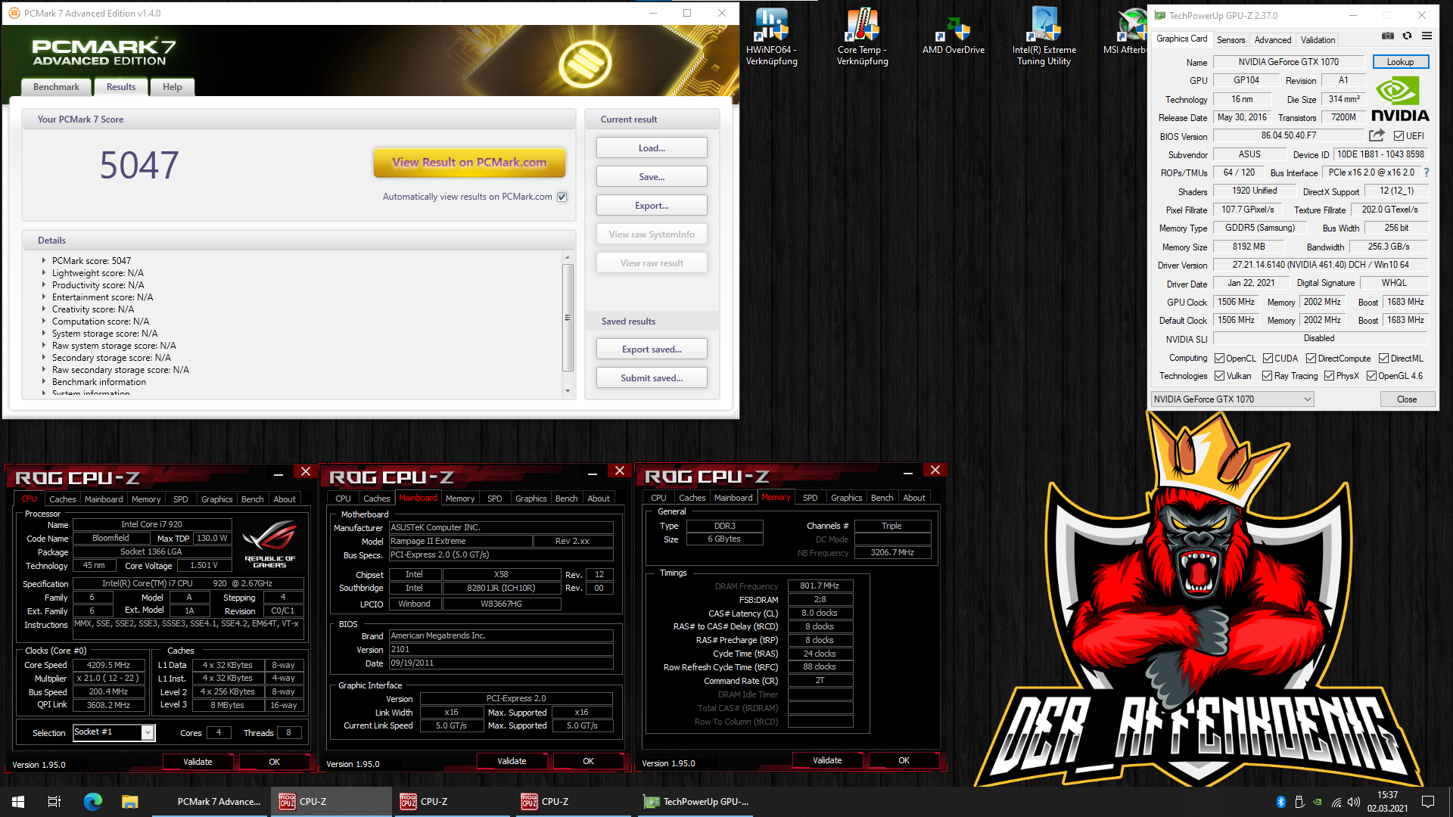1453x817 pixels.
Task: Click Validate in the CPU-Z Memory window
Action: coord(827,760)
